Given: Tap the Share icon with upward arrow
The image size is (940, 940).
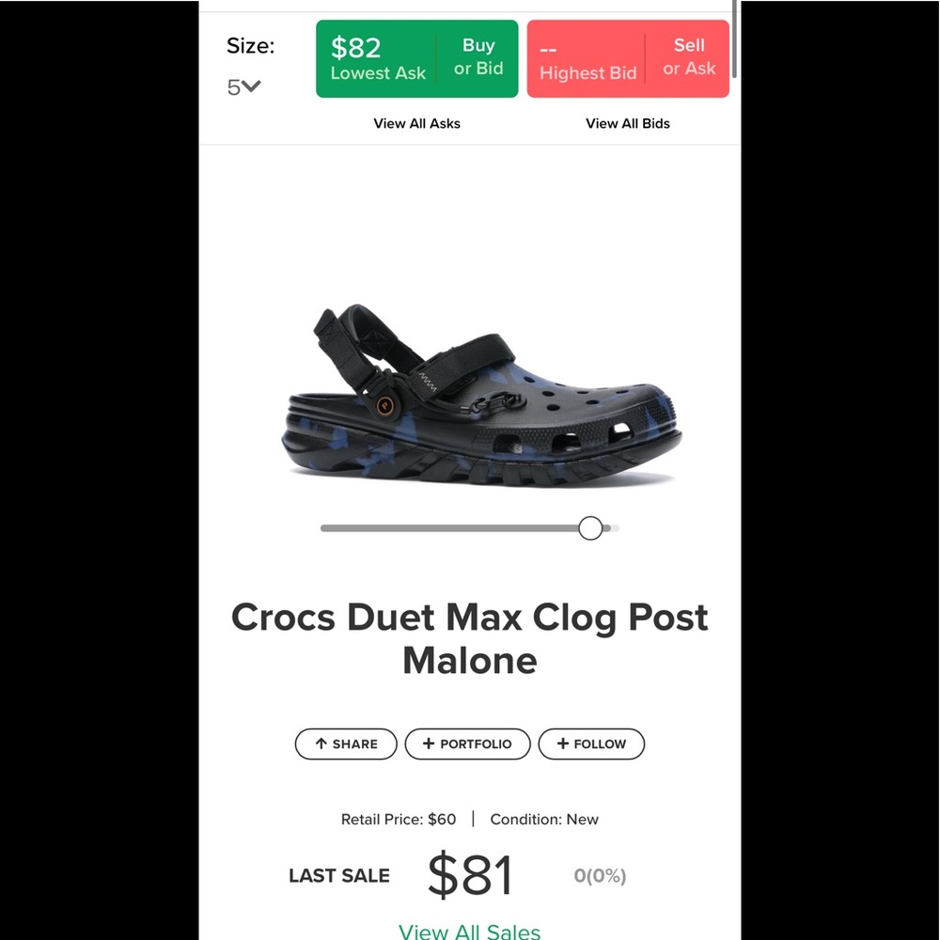Looking at the screenshot, I should [321, 744].
